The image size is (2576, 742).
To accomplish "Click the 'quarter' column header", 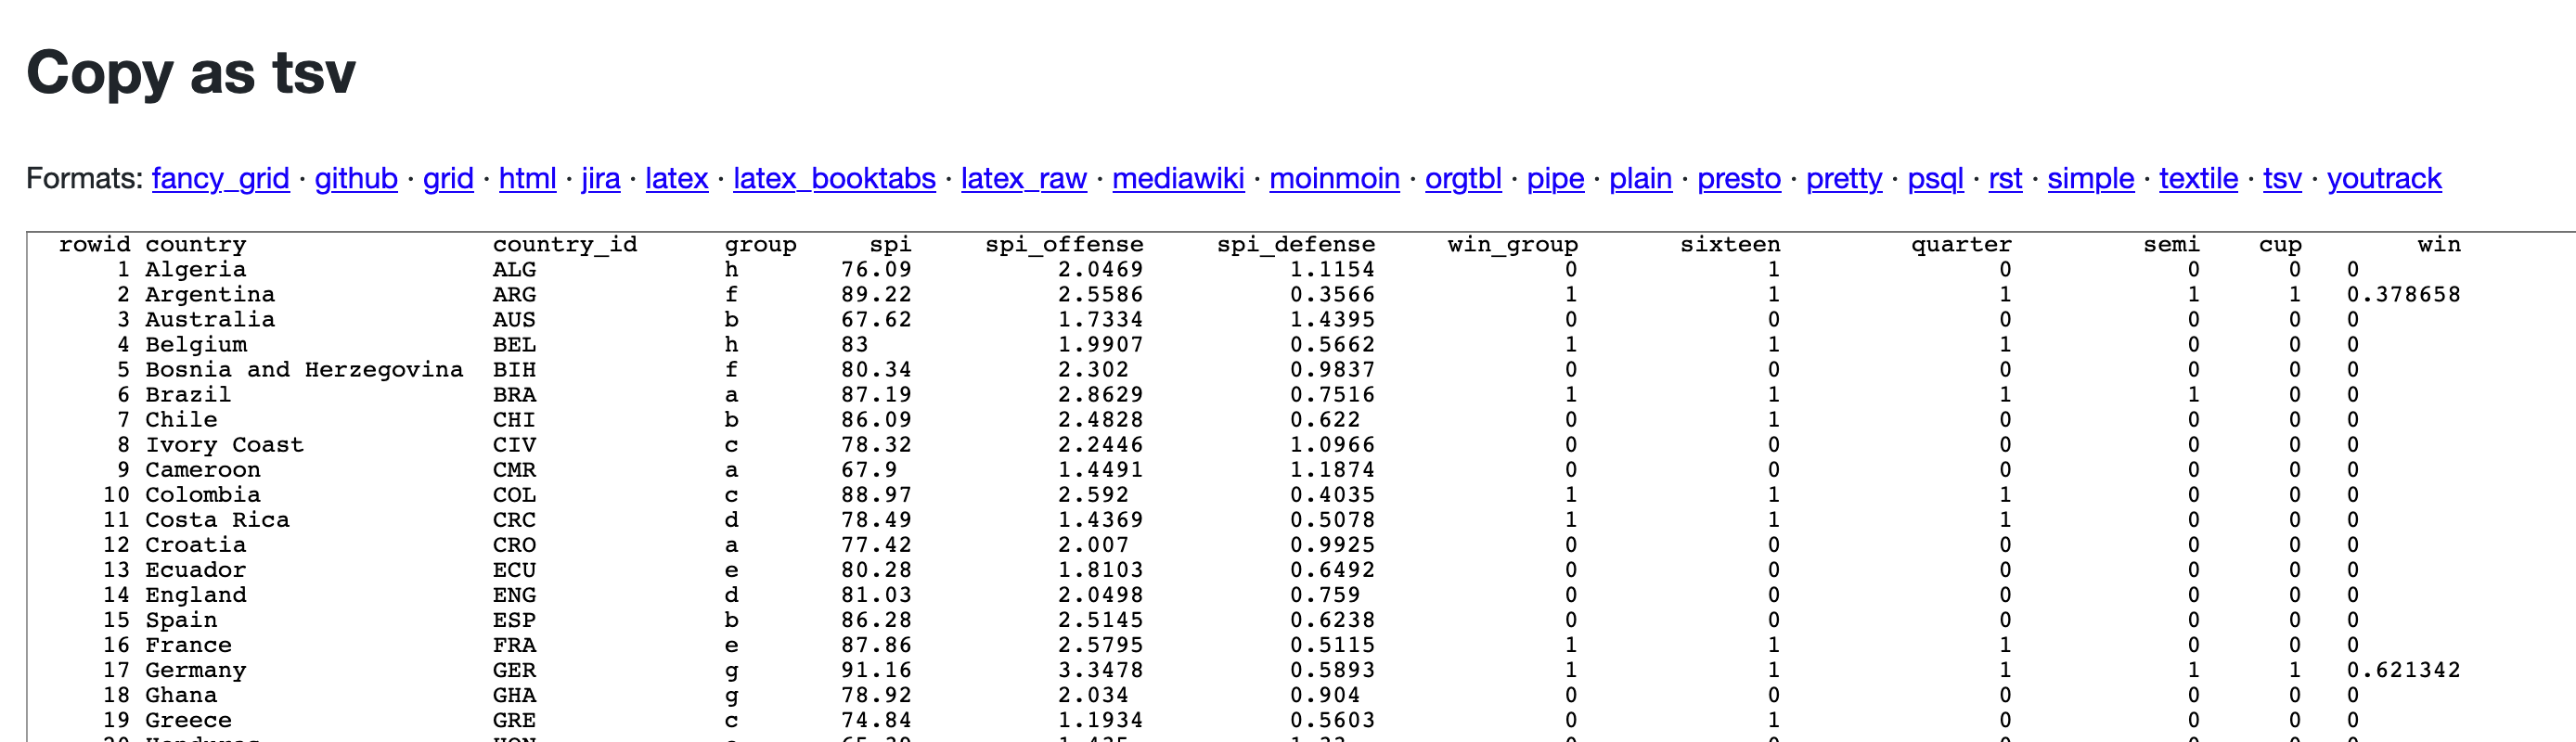I will click(1961, 244).
